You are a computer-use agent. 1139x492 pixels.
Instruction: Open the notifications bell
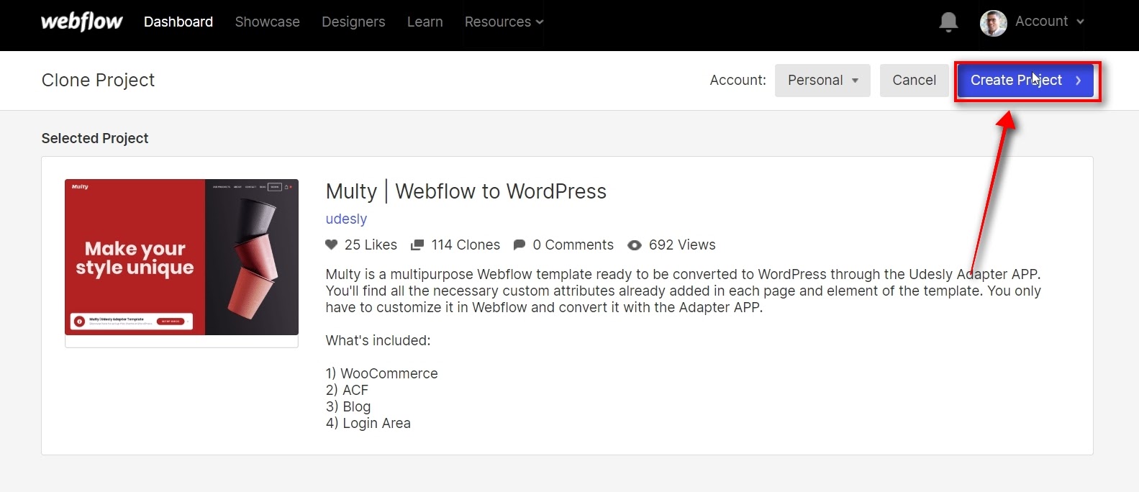pos(948,22)
